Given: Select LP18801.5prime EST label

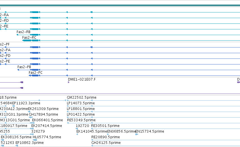Looking at the screenshot, I should pos(81,109).
